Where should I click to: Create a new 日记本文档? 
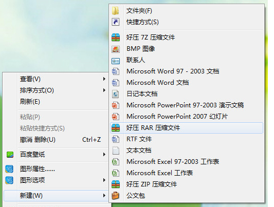187,94
